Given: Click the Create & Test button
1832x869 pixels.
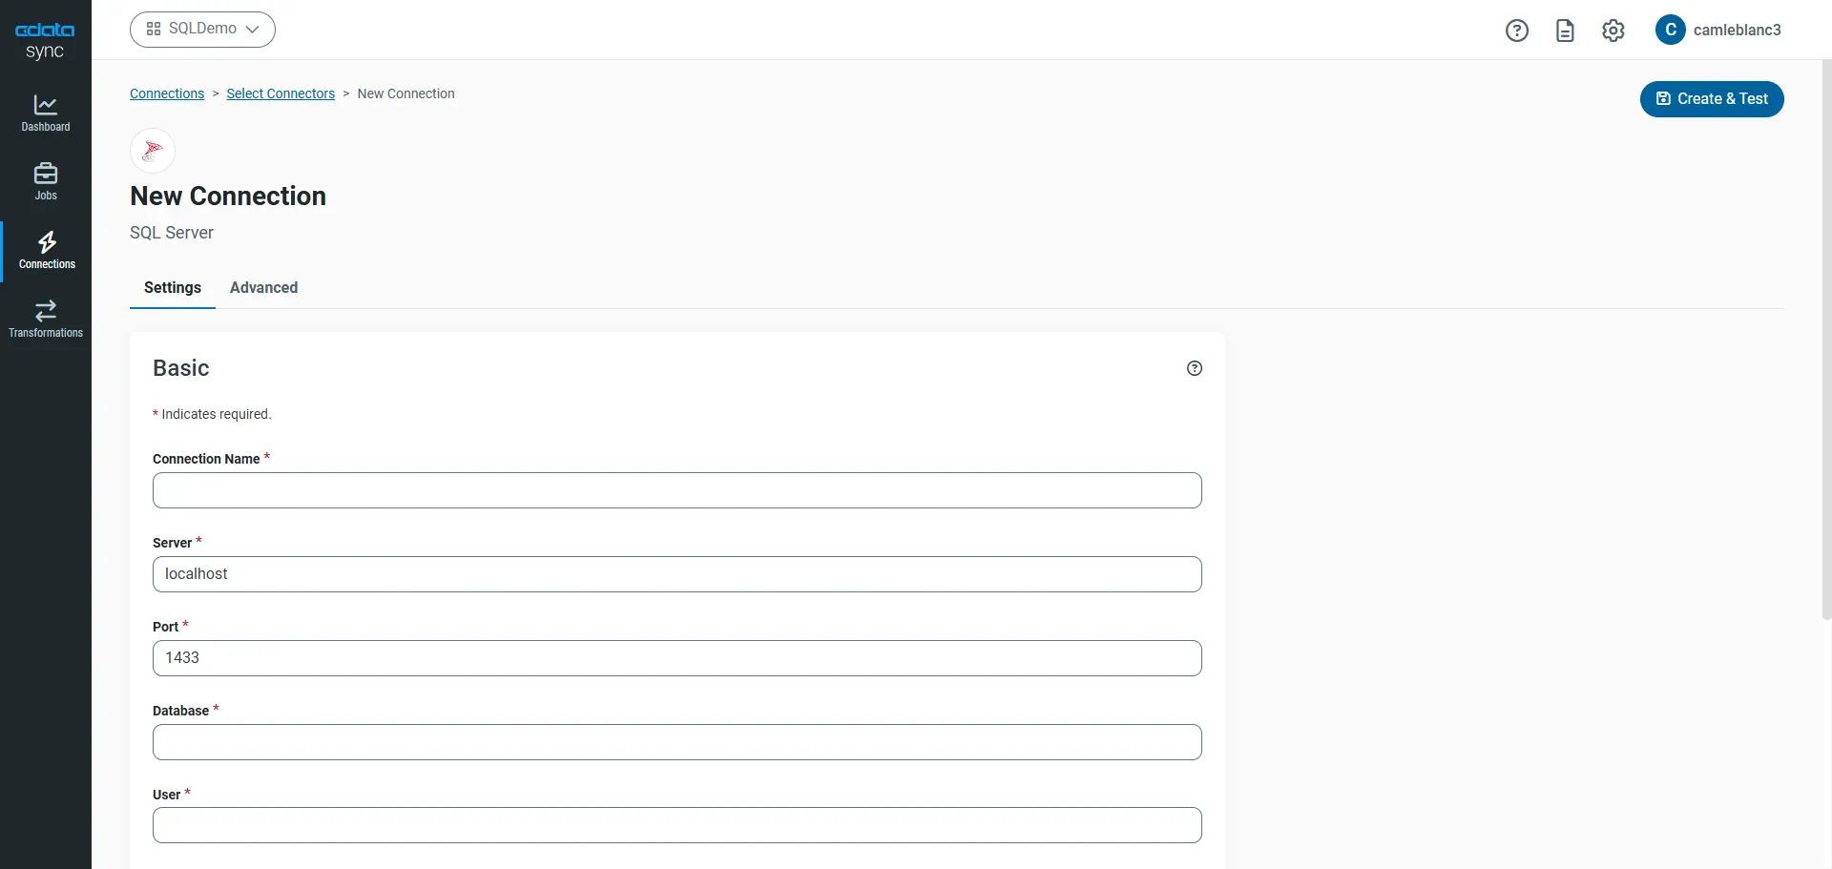Looking at the screenshot, I should 1712,99.
